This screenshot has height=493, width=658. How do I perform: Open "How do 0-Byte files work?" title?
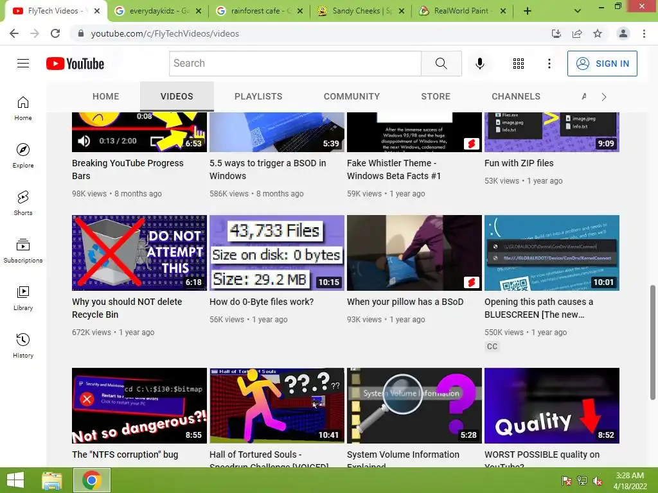click(262, 302)
